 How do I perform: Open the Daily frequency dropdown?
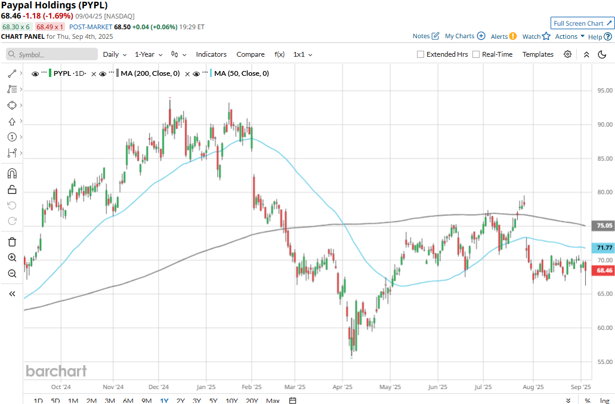115,54
